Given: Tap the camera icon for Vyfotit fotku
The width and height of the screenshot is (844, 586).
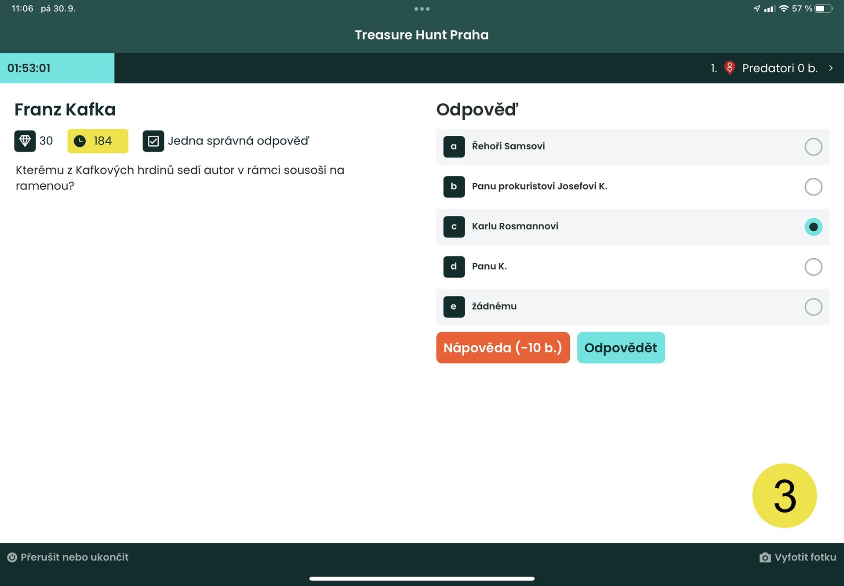Looking at the screenshot, I should [x=765, y=557].
